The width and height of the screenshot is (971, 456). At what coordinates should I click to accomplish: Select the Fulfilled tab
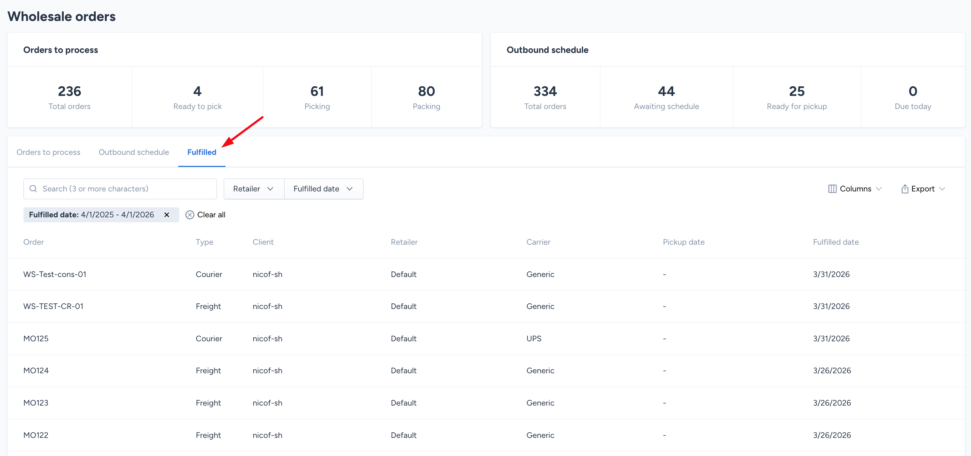202,152
